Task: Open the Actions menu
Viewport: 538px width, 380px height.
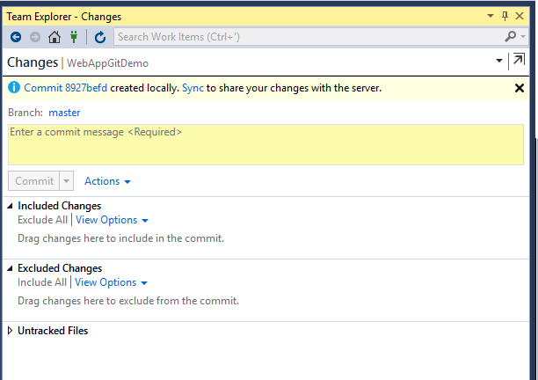Action: 107,181
